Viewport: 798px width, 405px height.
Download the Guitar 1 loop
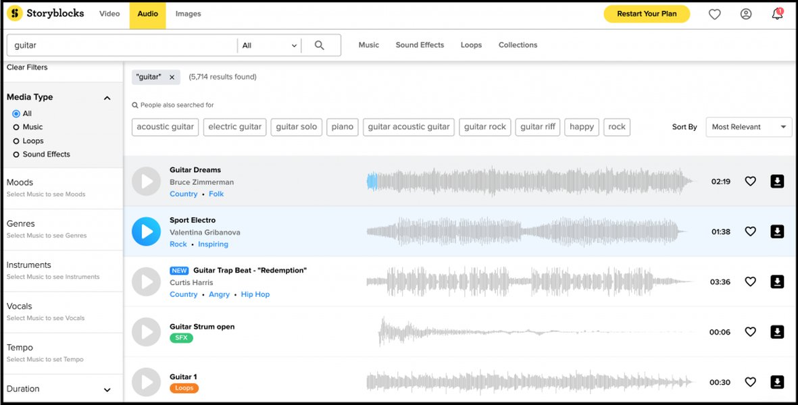coord(777,382)
